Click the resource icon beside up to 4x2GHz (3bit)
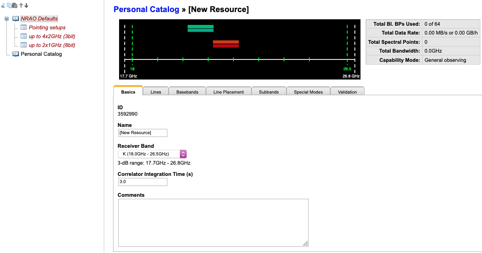The image size is (482, 253). click(24, 36)
